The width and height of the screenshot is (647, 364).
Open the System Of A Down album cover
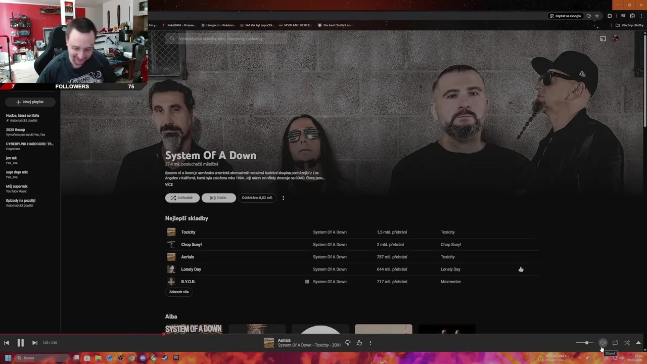(194, 329)
